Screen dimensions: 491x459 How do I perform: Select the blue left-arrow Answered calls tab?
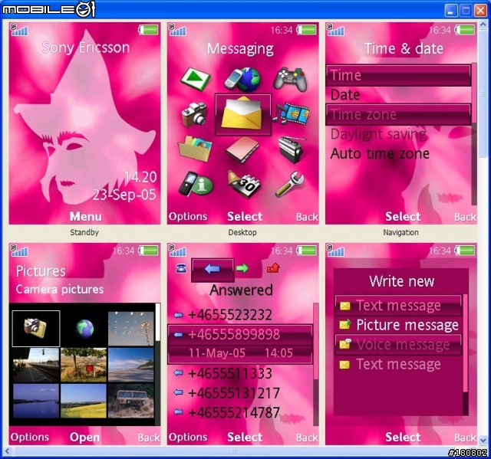pyautogui.click(x=213, y=269)
